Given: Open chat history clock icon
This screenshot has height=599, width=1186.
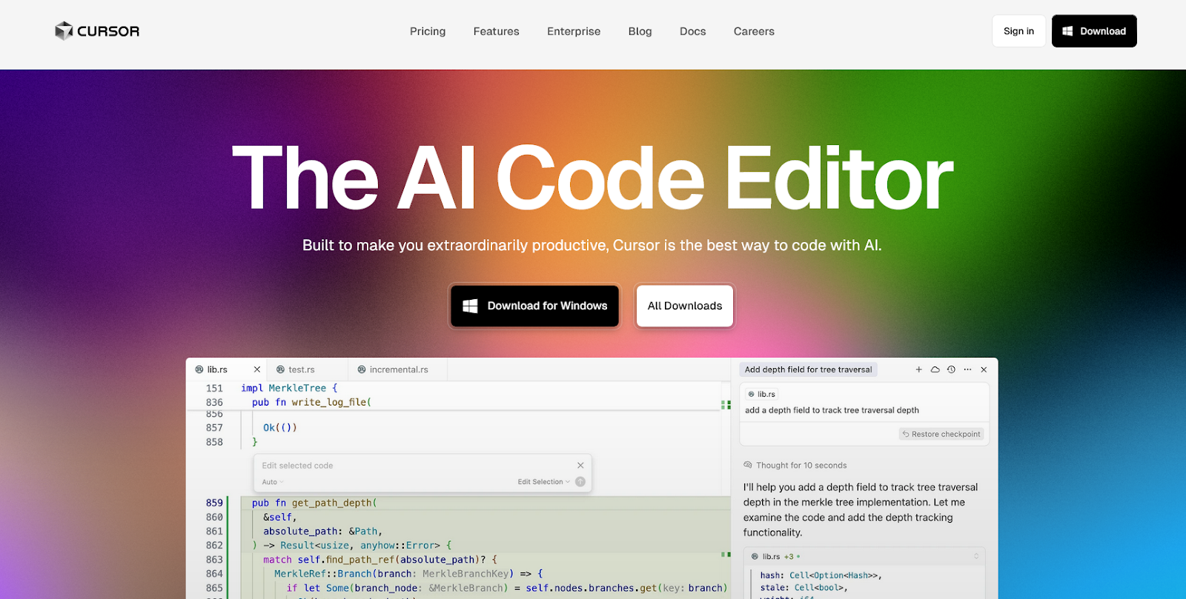Looking at the screenshot, I should tap(951, 369).
